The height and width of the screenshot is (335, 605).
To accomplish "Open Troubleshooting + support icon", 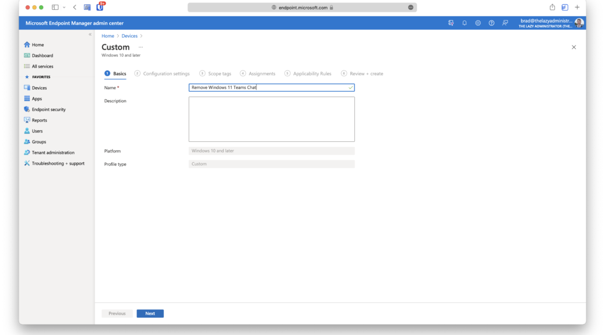I will point(27,163).
